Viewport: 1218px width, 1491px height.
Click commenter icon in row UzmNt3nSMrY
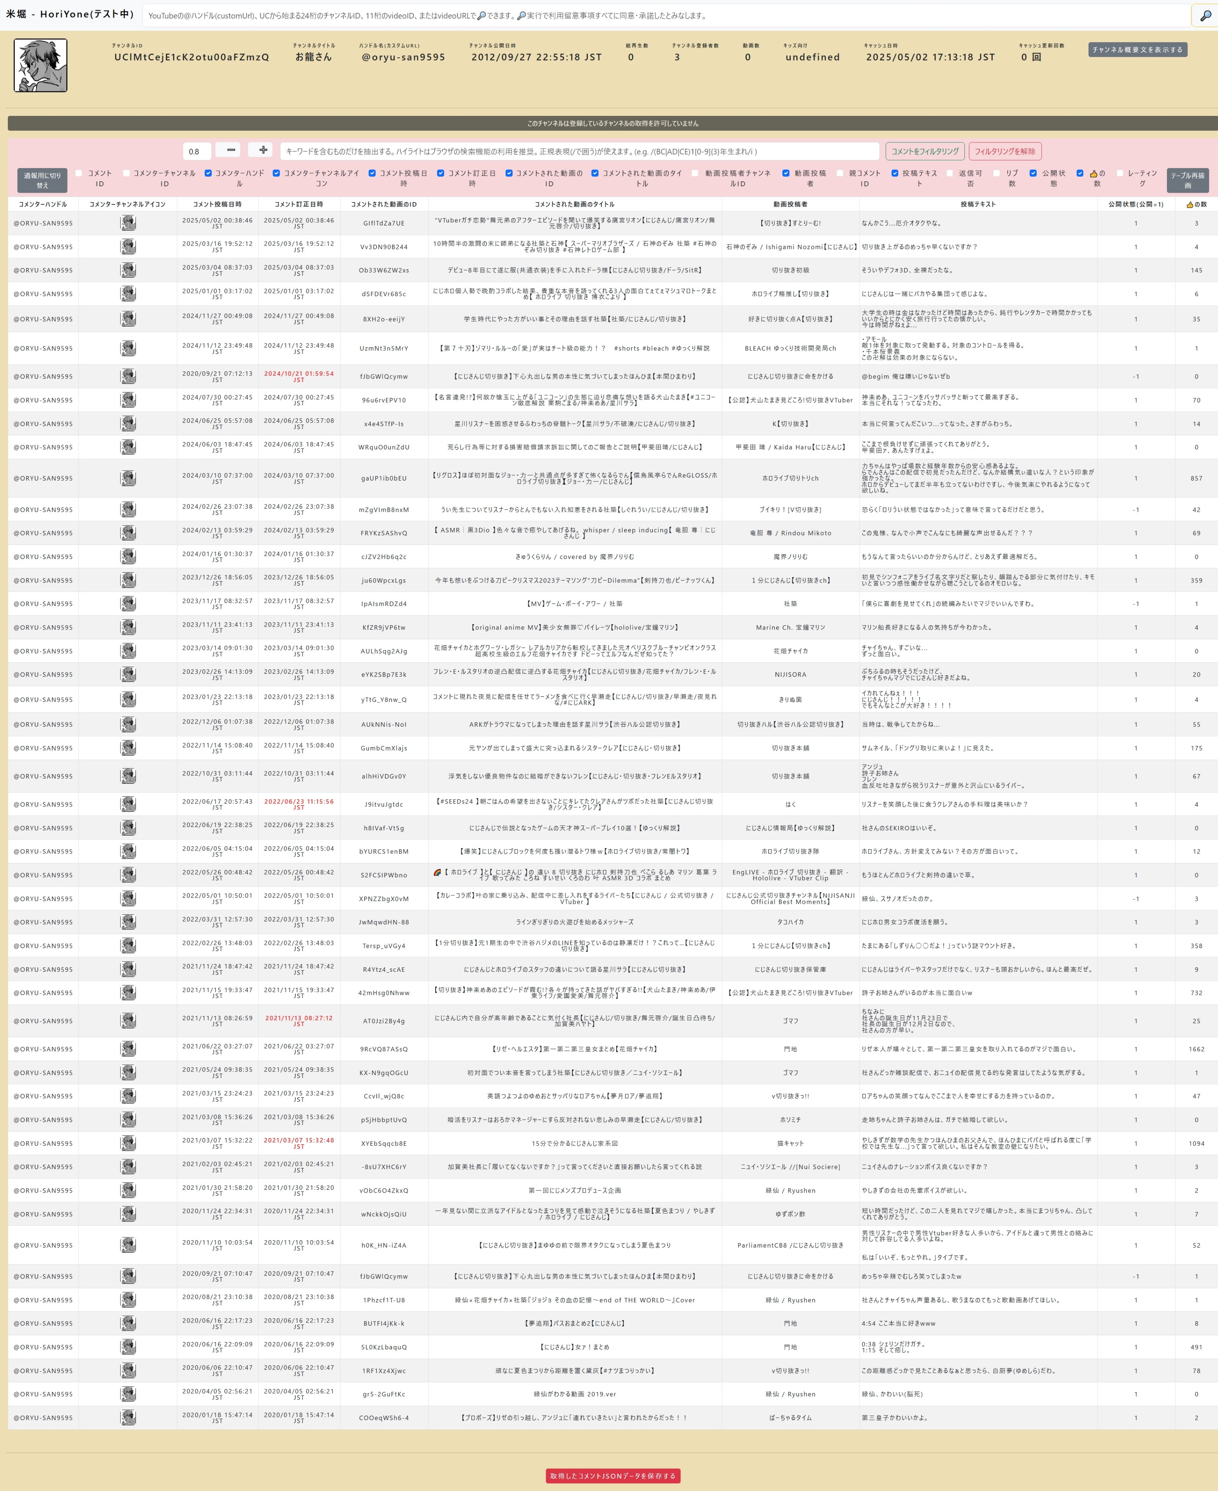[128, 349]
